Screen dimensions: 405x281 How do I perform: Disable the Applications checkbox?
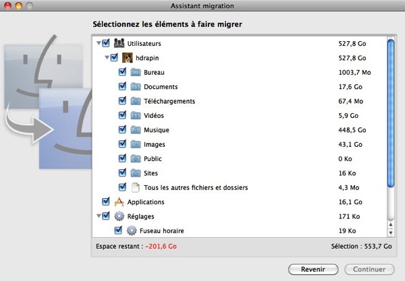click(105, 201)
